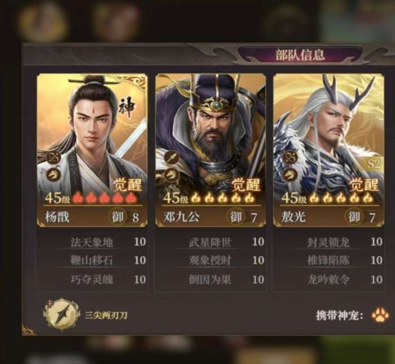The width and height of the screenshot is (395, 364).
Task: Click the bow icon on 敖光's card
Action: (x=290, y=158)
